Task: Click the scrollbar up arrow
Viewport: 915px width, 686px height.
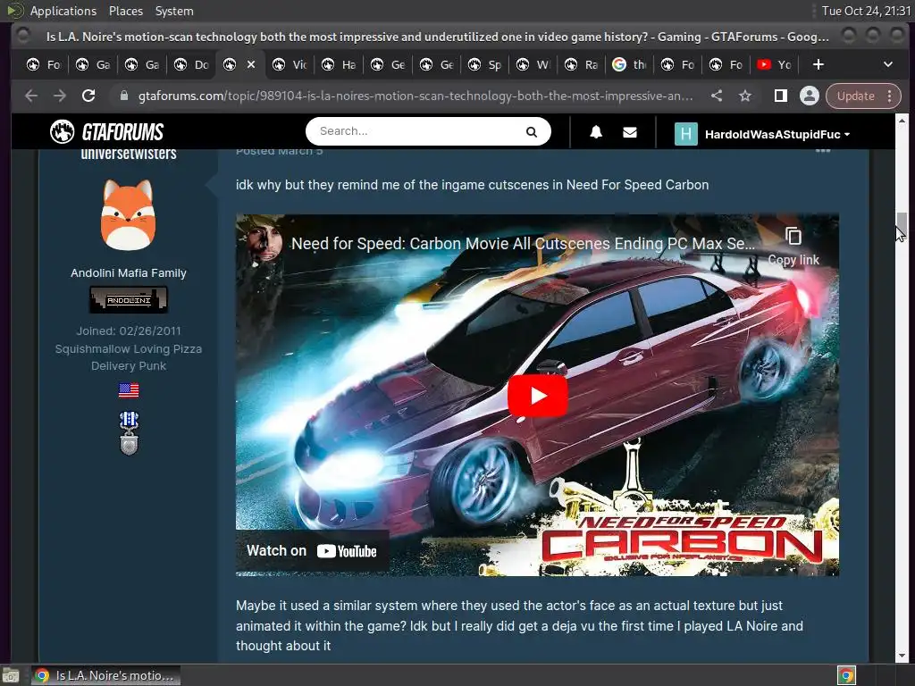Action: pyautogui.click(x=902, y=121)
